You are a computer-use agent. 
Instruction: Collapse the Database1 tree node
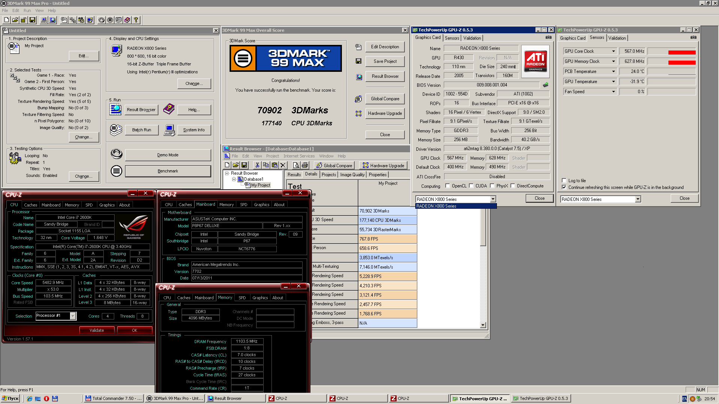click(x=234, y=179)
